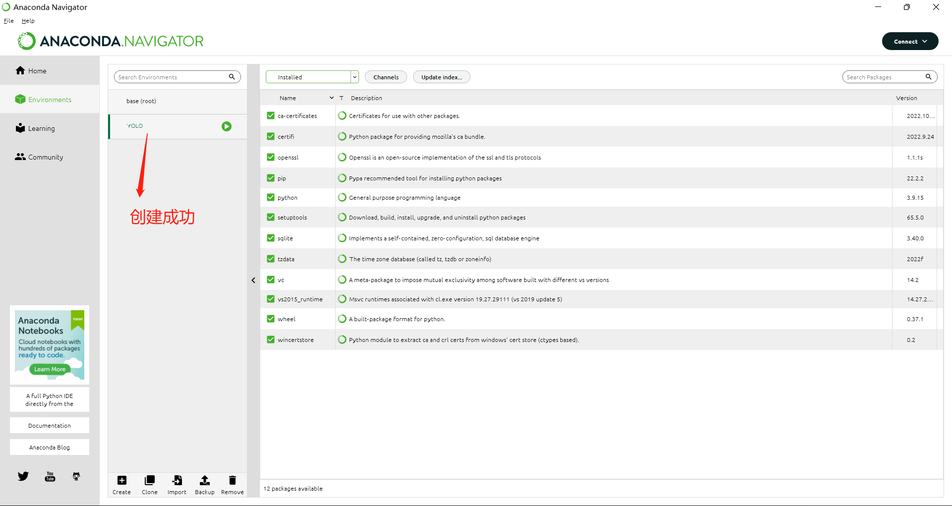Click the status circle icon for sqlite
The image size is (952, 506).
(342, 238)
